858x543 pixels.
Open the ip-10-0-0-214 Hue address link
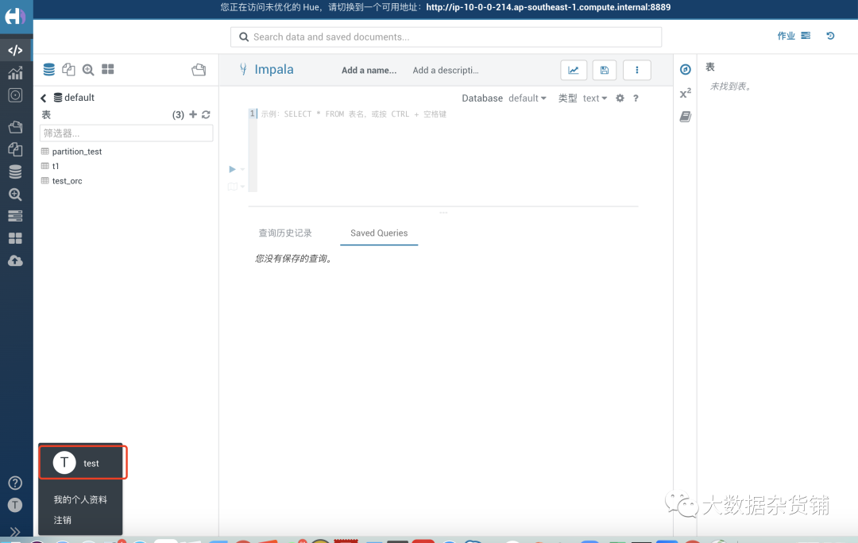pos(548,7)
